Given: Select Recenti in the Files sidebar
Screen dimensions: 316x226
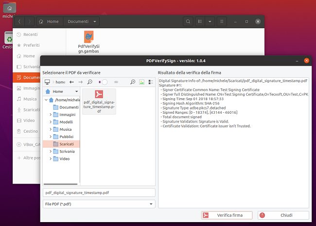Looking at the screenshot, I should coord(39,35).
